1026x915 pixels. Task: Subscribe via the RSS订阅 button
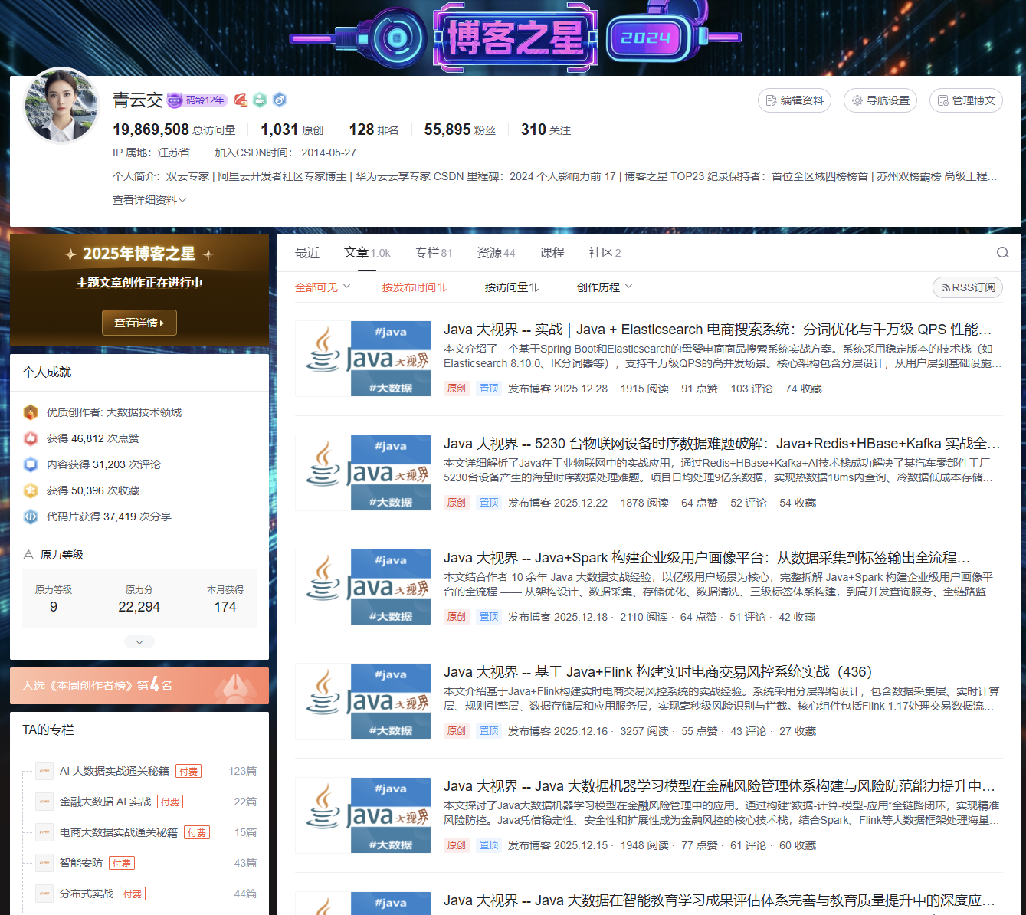968,287
